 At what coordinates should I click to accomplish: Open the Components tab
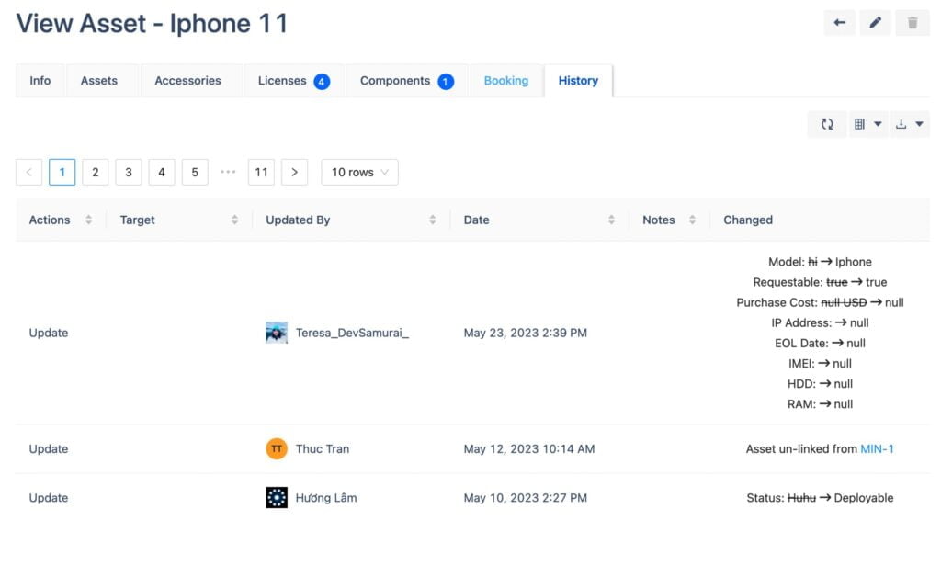406,81
